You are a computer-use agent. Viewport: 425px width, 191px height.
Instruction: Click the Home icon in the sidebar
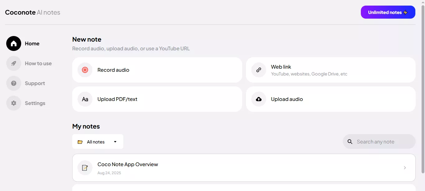pyautogui.click(x=13, y=43)
